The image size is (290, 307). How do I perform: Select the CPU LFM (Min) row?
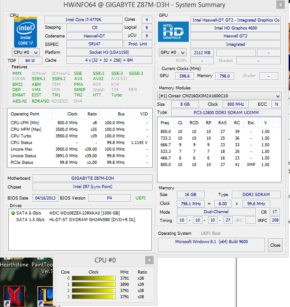(80, 123)
